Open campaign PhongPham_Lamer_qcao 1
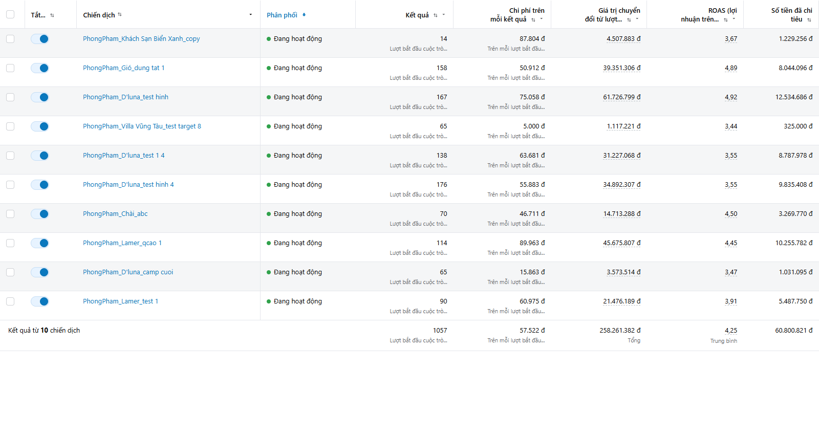 122,243
